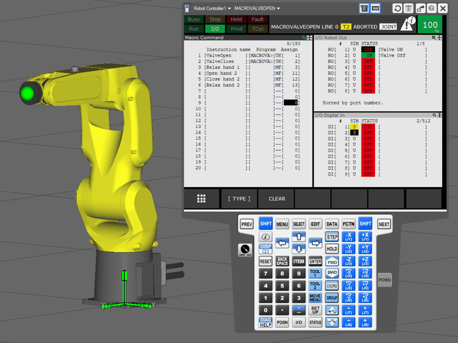Toggle DI[3] OFF status
This screenshot has height=343, width=458.
point(368,139)
